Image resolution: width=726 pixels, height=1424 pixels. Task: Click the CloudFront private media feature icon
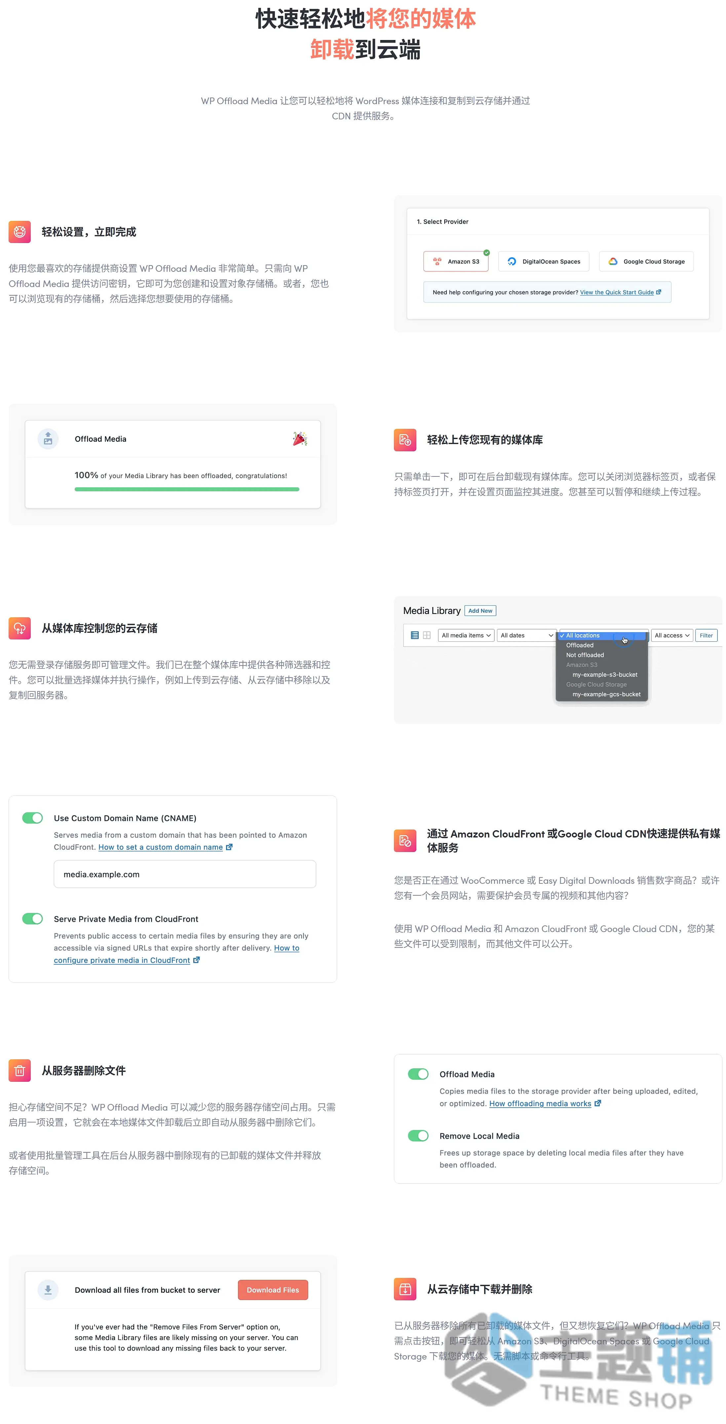[x=405, y=841]
